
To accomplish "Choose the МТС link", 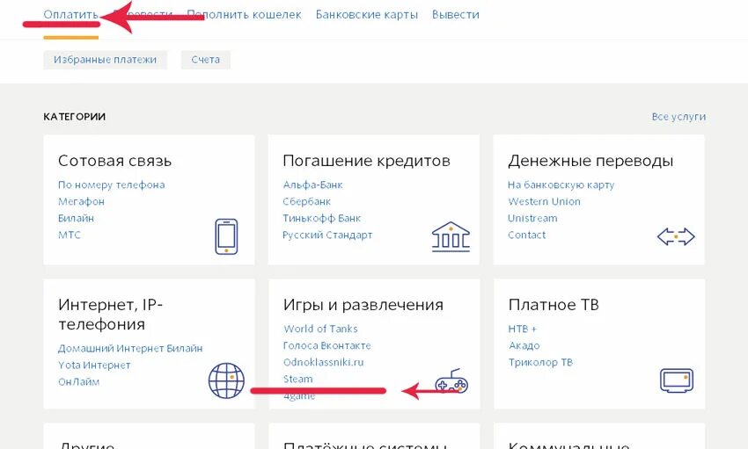I will (x=70, y=235).
